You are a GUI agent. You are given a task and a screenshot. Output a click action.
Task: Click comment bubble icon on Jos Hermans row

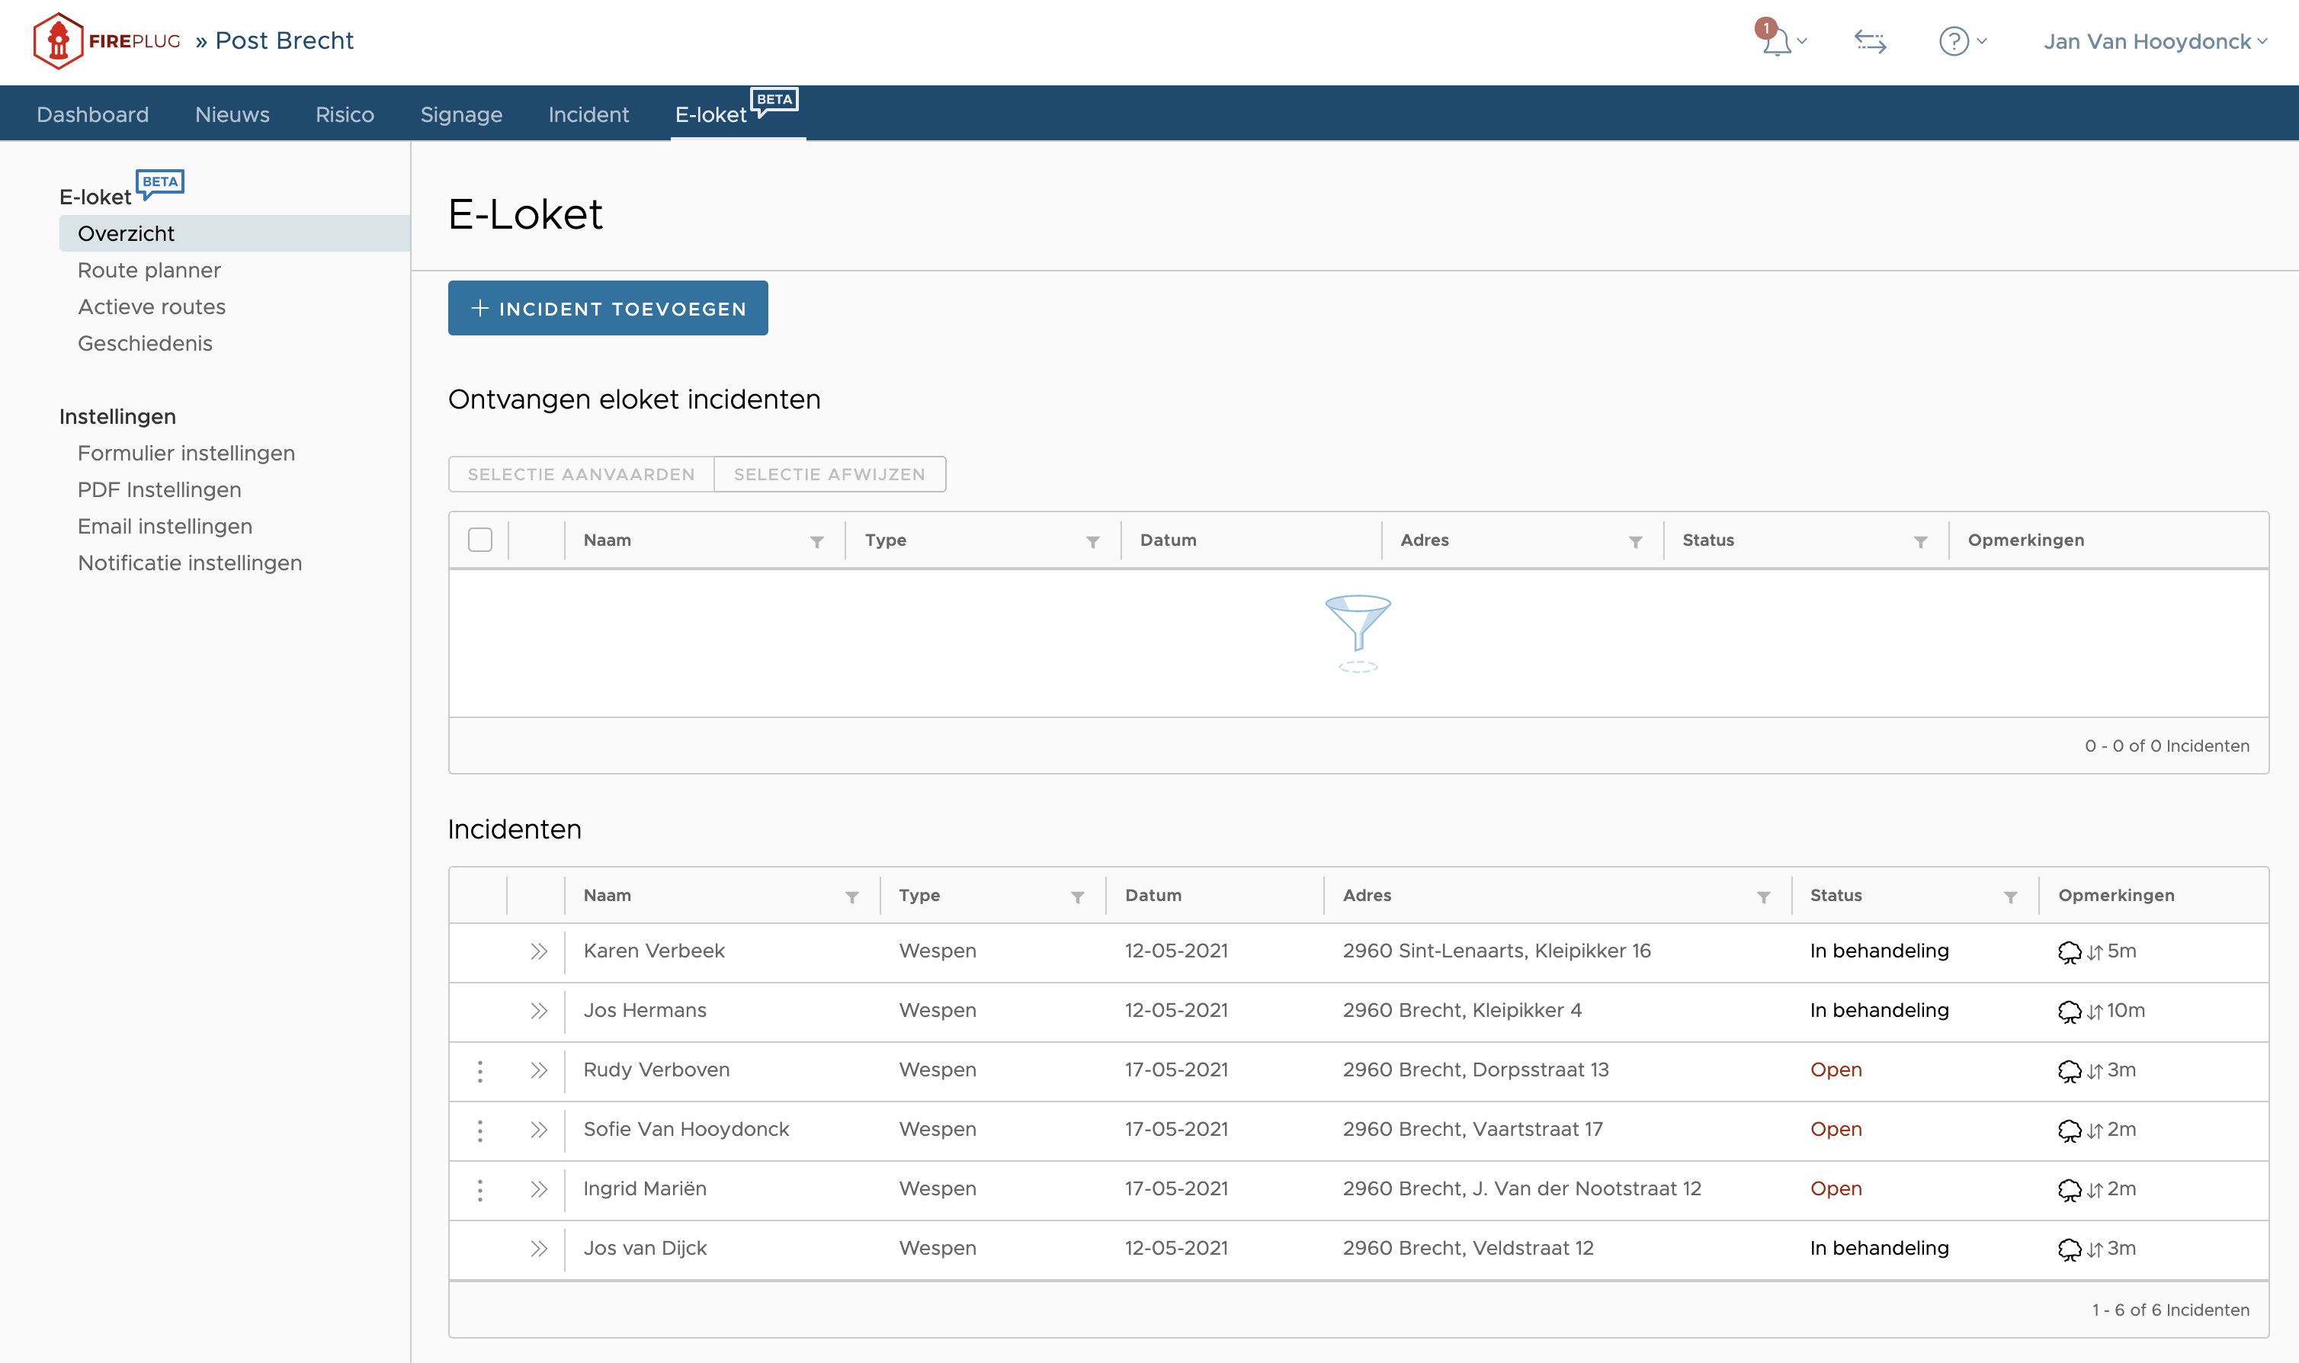[2069, 1012]
